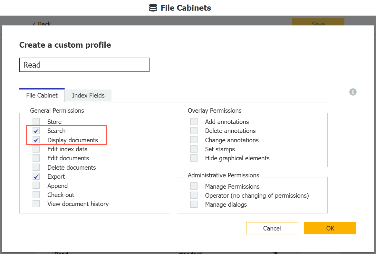Image resolution: width=376 pixels, height=254 pixels.
Task: Confirm the profile with OK
Action: (x=330, y=228)
